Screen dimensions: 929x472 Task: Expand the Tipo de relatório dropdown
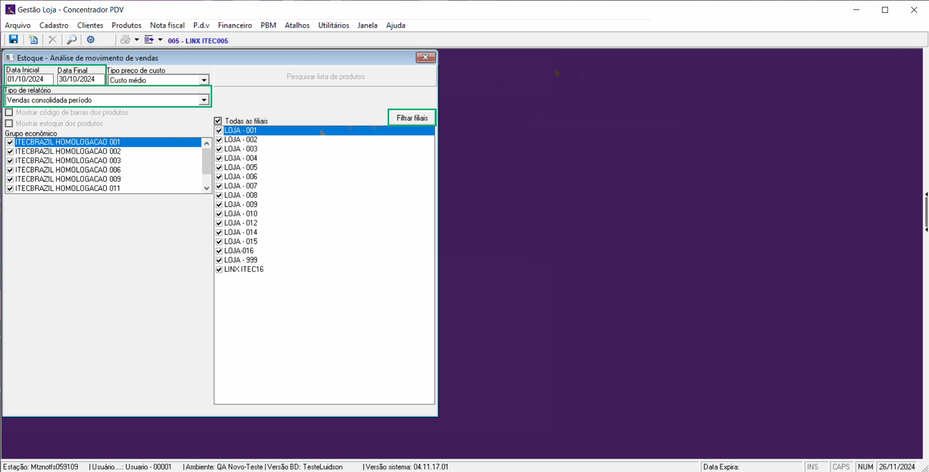pyautogui.click(x=204, y=100)
